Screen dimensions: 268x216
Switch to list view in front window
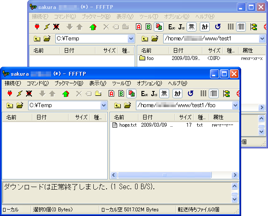tap(203, 94)
